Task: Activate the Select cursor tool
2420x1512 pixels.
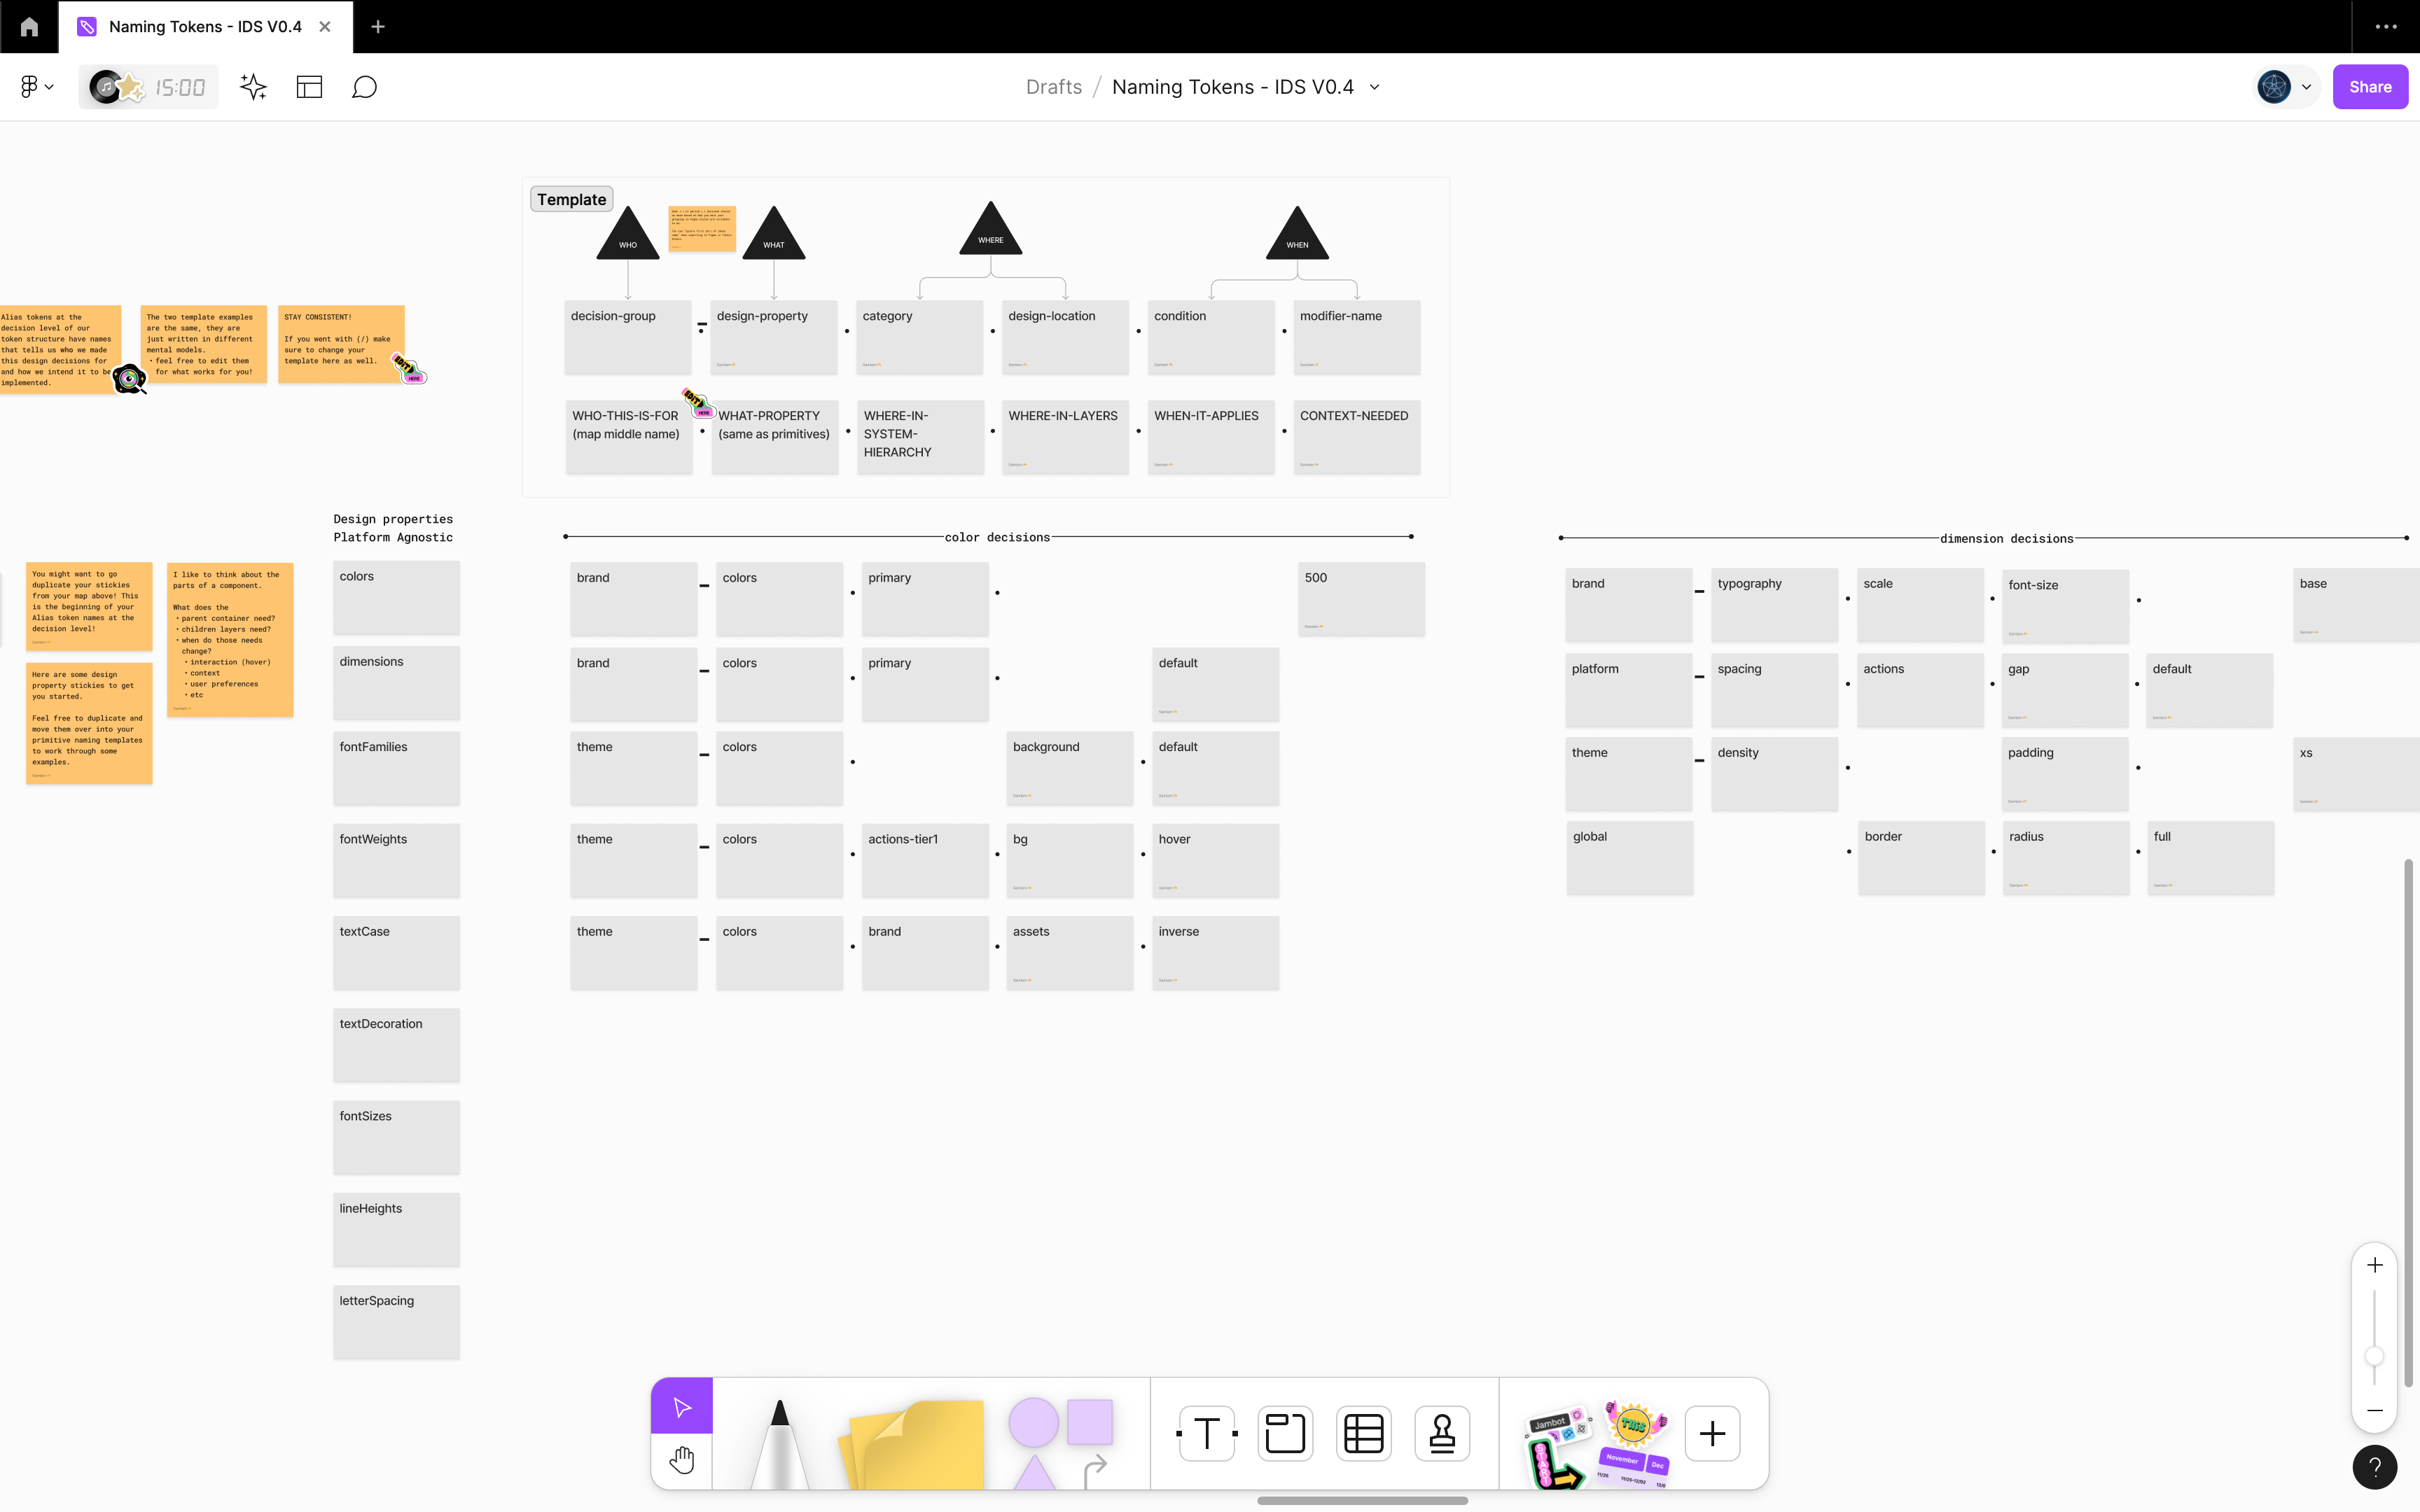Action: [682, 1407]
